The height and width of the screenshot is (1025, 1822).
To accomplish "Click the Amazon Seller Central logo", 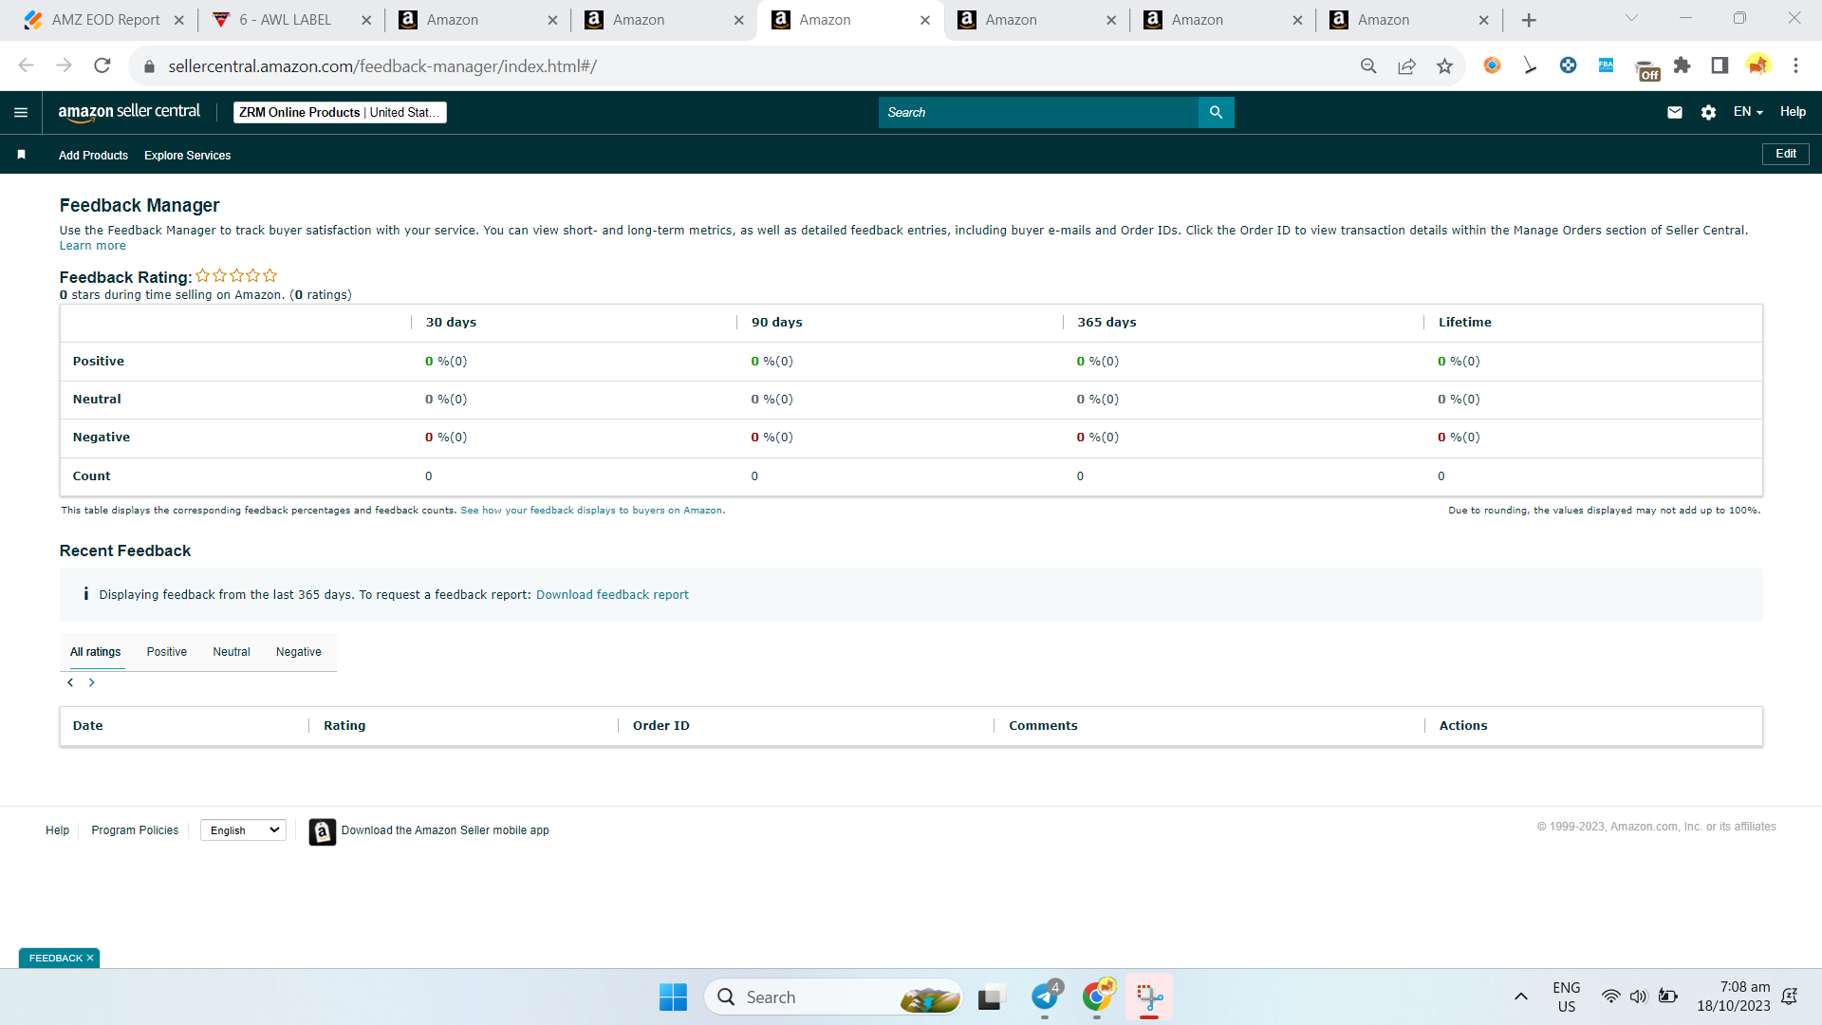I will pyautogui.click(x=129, y=112).
